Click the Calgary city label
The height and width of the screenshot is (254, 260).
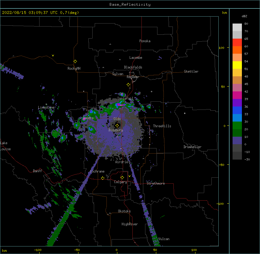point(120,182)
